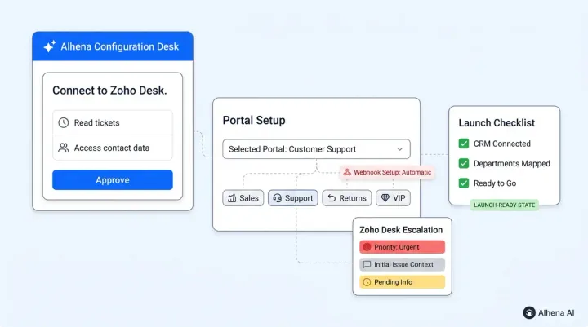The image size is (588, 327).
Task: Click the gray Initial Issue Context bar
Action: coord(402,264)
